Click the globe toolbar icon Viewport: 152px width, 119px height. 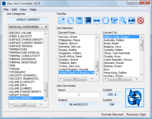(x=132, y=20)
